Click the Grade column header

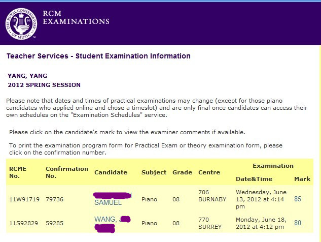click(182, 172)
